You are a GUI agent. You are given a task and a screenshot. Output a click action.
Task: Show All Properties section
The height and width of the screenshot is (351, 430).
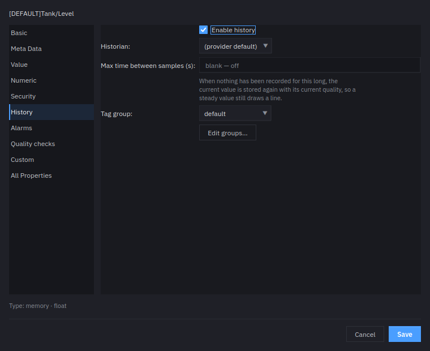coord(51,175)
